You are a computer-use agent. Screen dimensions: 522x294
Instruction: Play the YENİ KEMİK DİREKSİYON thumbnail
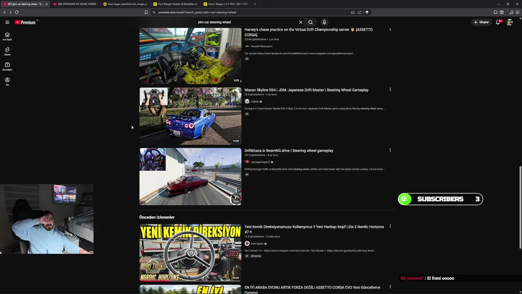click(x=190, y=253)
